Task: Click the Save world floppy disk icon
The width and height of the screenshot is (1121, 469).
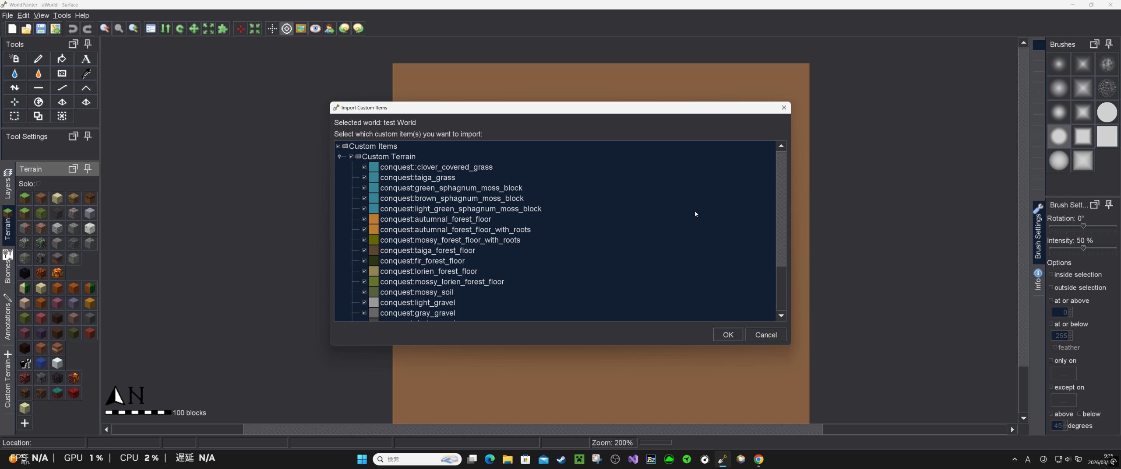Action: (x=41, y=29)
